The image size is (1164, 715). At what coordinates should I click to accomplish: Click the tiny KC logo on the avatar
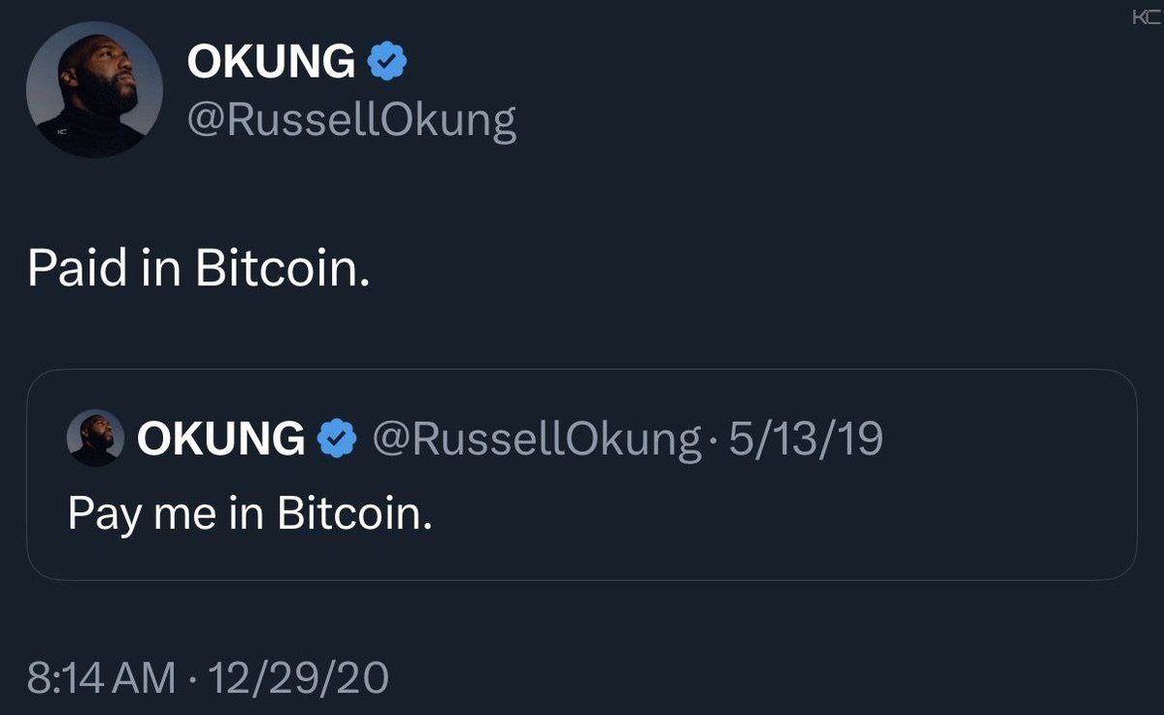click(x=62, y=132)
